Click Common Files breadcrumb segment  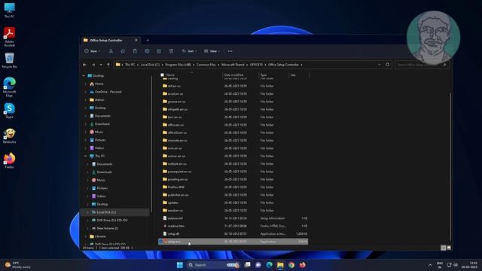tap(206, 65)
